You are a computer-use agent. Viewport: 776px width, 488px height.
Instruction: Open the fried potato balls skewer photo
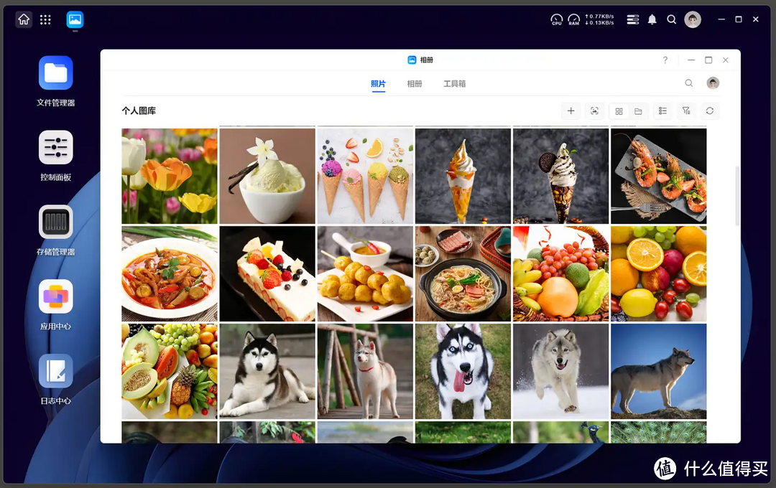coord(365,274)
